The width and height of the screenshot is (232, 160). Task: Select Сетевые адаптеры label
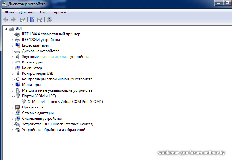38,113
